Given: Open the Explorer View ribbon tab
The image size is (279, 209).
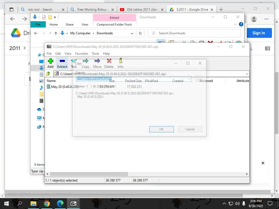Looking at the screenshot, I should pyautogui.click(x=85, y=24).
